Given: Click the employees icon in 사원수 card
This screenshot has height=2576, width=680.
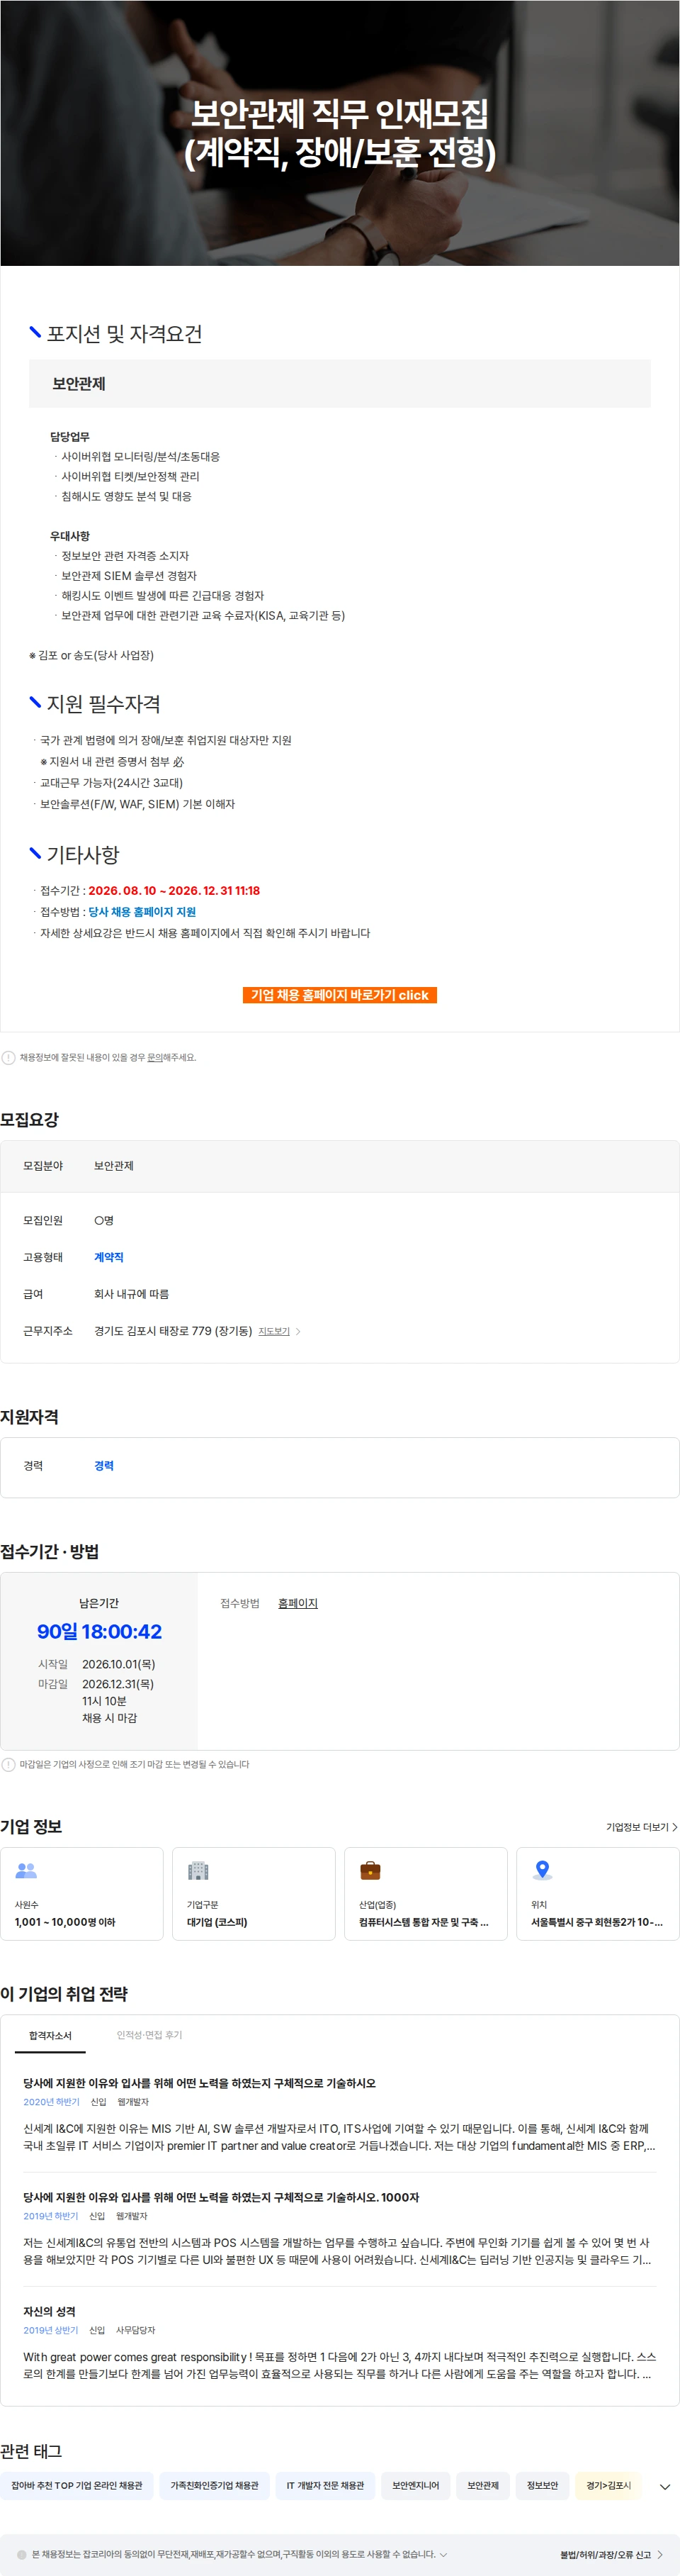Looking at the screenshot, I should [x=26, y=1870].
